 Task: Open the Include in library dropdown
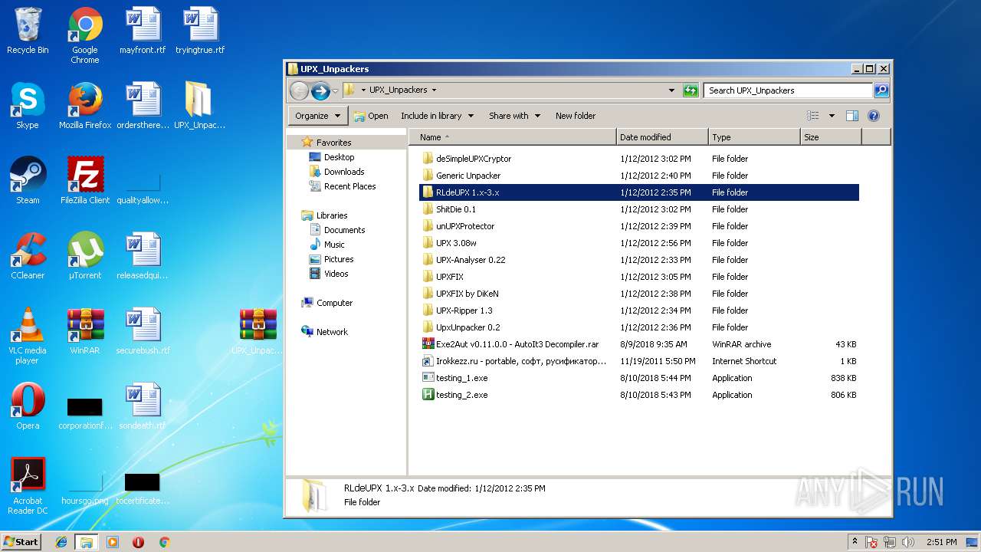[x=437, y=116]
